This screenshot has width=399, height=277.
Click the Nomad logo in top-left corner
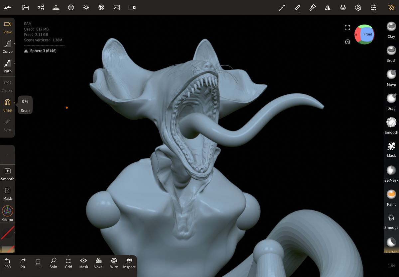(8, 7)
